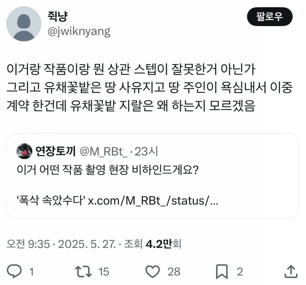The height and width of the screenshot is (285, 306).
Task: Click the retweet count 15
Action: (x=103, y=272)
